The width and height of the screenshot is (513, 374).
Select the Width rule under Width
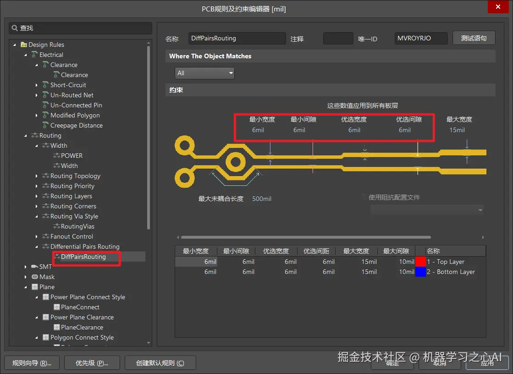point(69,166)
